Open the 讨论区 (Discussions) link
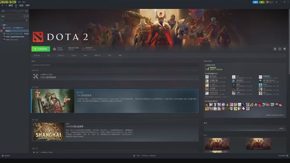 (74, 55)
